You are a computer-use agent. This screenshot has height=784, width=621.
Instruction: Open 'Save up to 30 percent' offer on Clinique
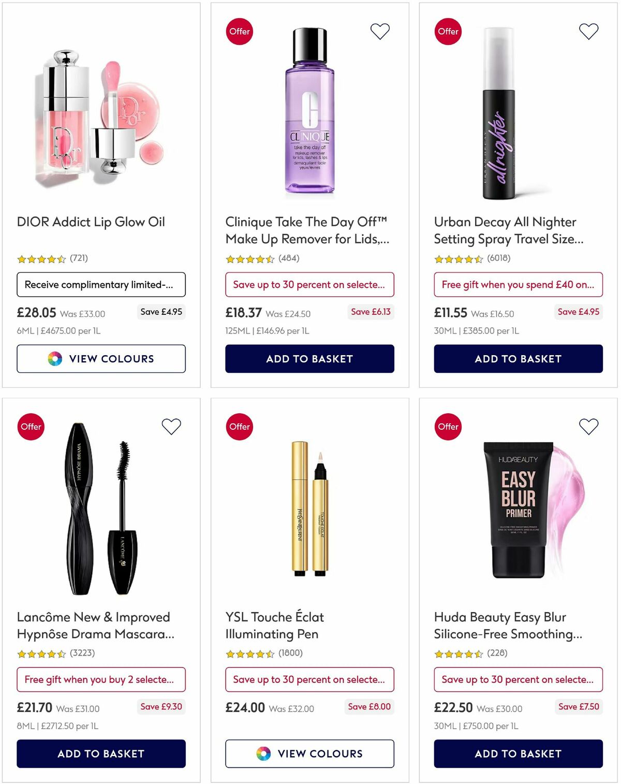click(309, 284)
